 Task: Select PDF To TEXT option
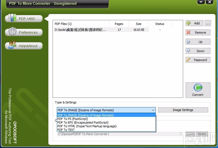click(106, 130)
